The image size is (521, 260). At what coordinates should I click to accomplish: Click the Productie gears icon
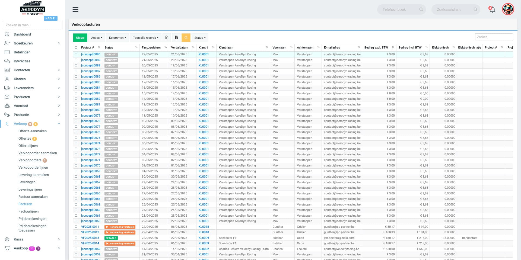pos(7,115)
